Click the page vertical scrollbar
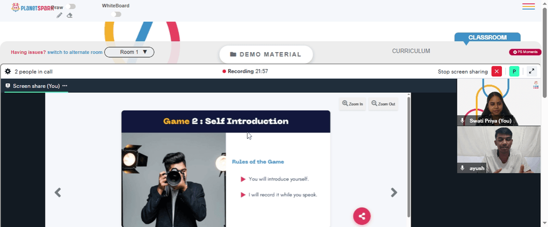 (x=545, y=53)
